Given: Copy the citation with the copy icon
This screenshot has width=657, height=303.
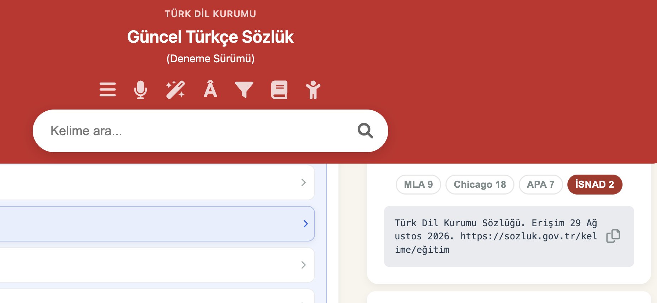Looking at the screenshot, I should tap(613, 236).
